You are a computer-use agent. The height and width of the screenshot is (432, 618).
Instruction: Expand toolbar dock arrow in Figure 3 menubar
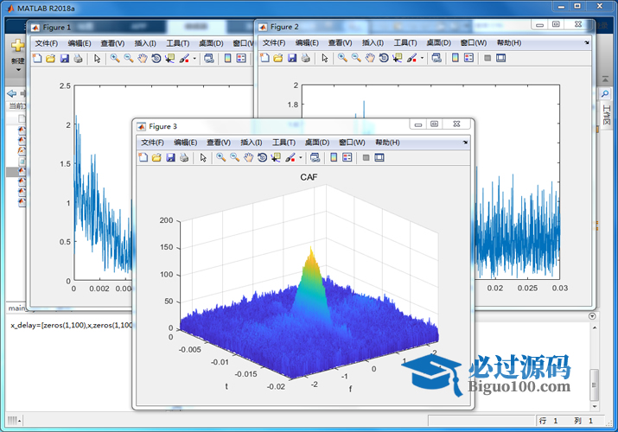tap(466, 143)
